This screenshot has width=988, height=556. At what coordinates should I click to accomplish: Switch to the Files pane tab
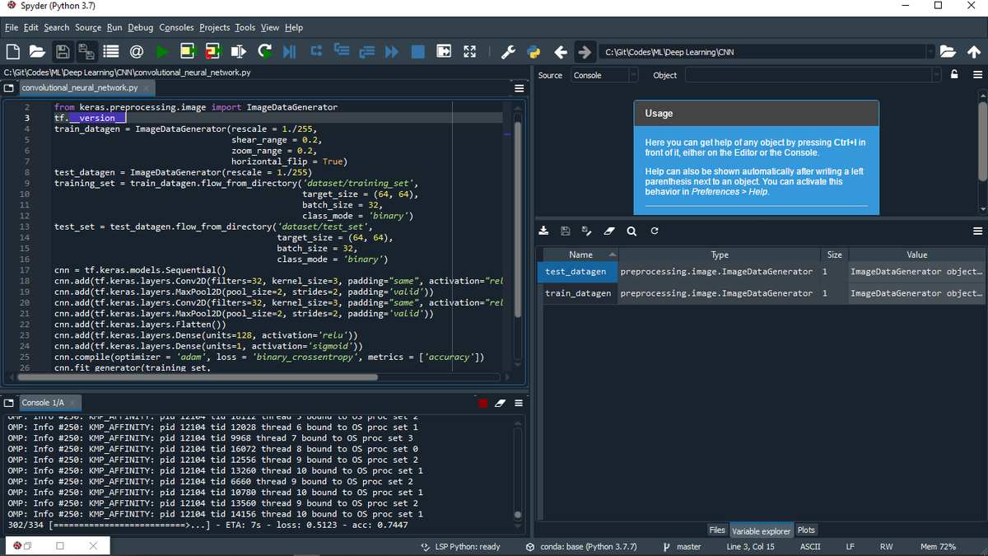[x=717, y=530]
